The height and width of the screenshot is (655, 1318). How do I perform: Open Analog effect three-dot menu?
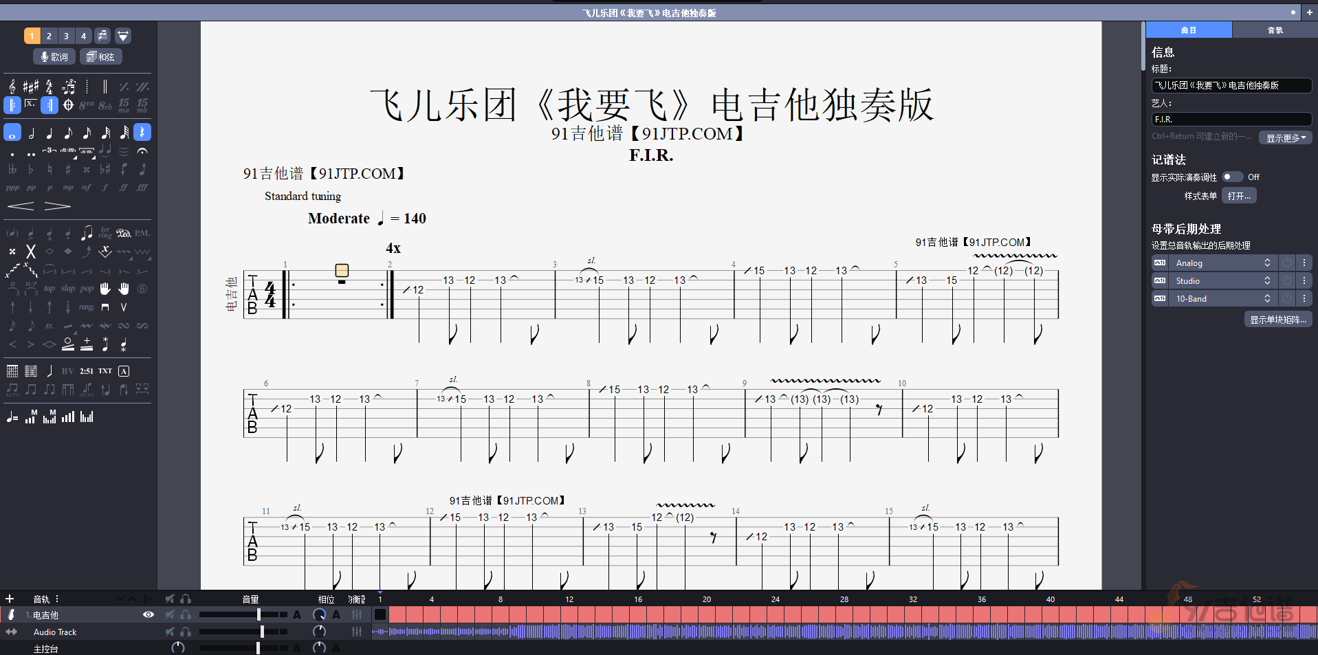(1304, 263)
